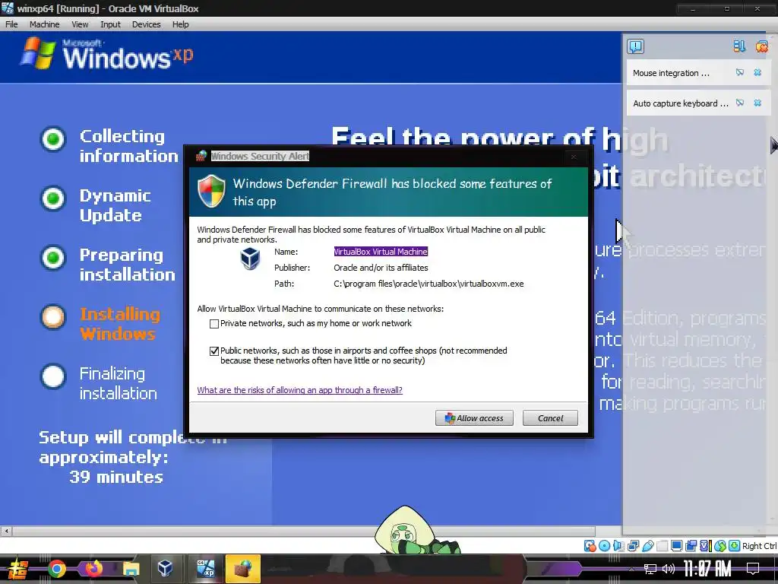Open the firewall risks help link
Viewport: 778px width, 584px height.
299,390
